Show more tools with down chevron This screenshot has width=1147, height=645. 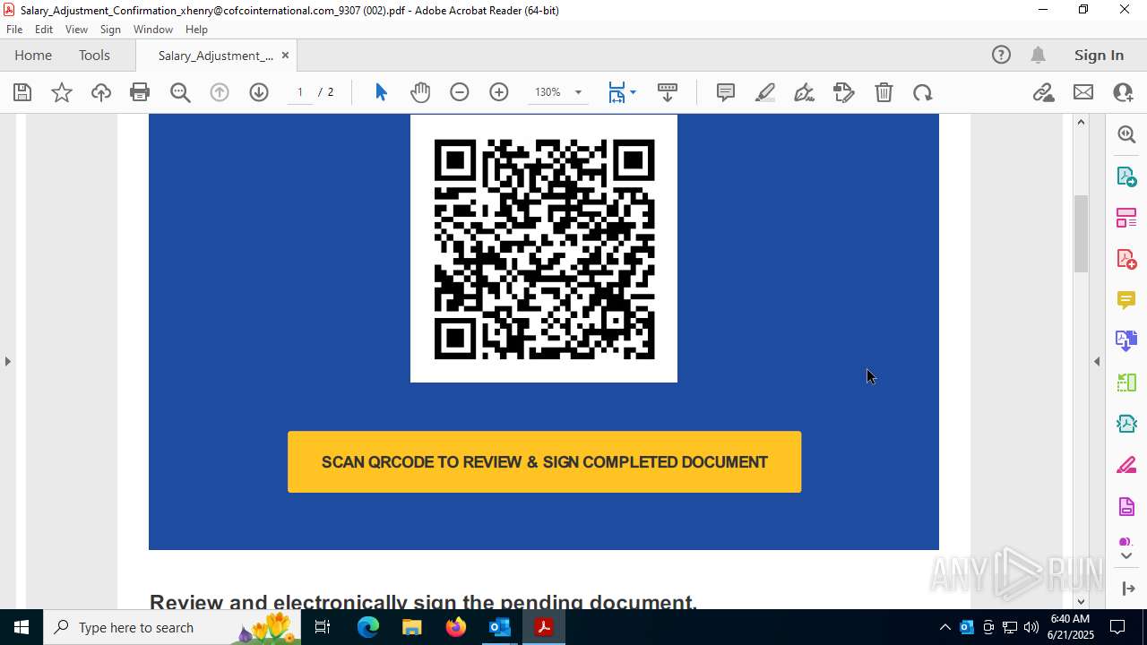point(1126,556)
